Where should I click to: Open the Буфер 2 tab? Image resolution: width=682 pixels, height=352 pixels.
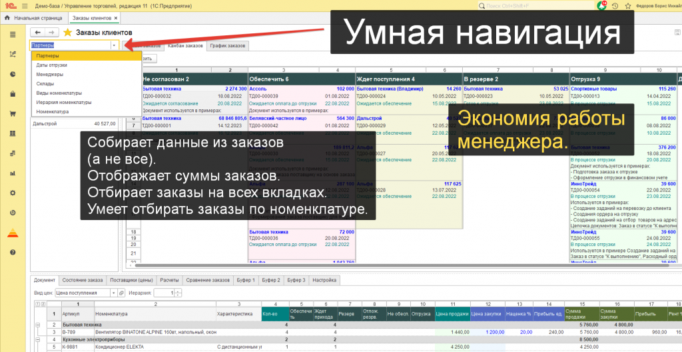pos(271,280)
